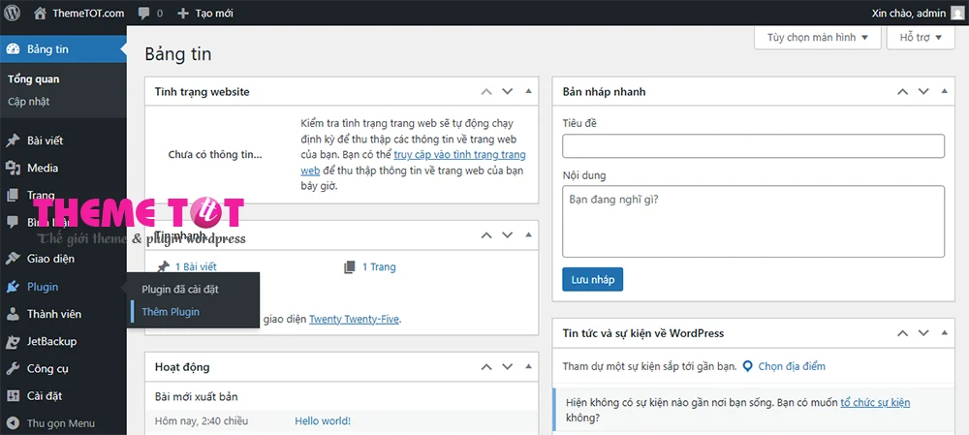Move Tình trạng website panel down
The width and height of the screenshot is (969, 435).
pyautogui.click(x=508, y=91)
